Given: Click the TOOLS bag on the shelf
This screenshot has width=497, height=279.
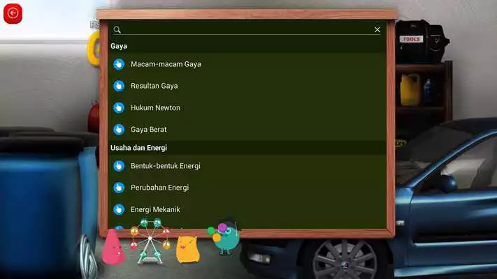Looking at the screenshot, I should 422,42.
